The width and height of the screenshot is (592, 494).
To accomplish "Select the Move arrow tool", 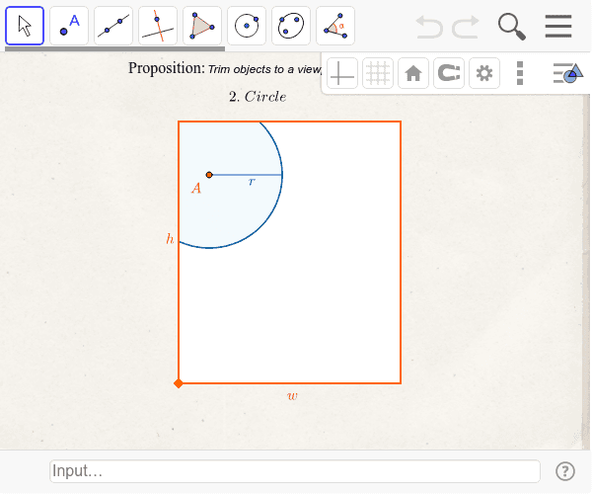I will [x=25, y=26].
